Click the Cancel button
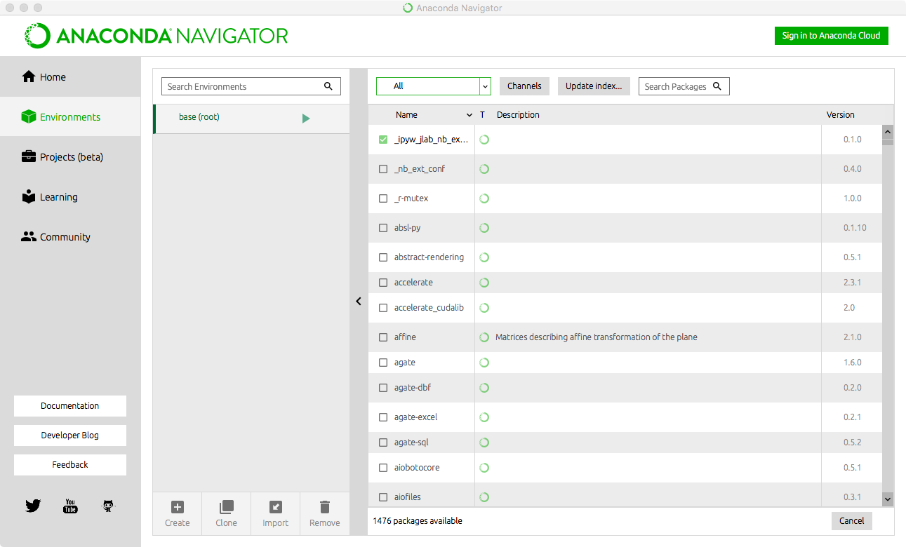 tap(852, 521)
